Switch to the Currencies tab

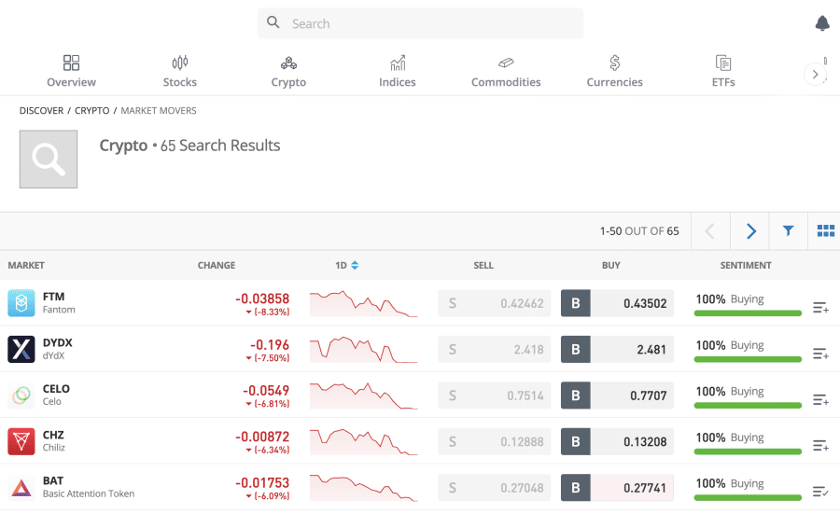[614, 71]
